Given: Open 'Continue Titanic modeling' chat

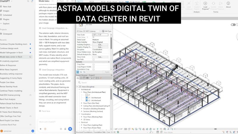Looking at the screenshot, I should pyautogui.click(x=16, y=91).
